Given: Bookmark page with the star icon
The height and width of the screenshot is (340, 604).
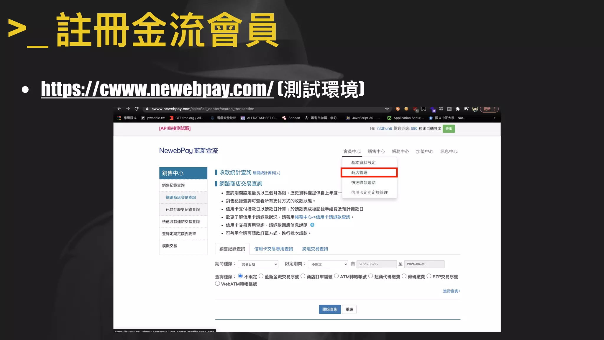Looking at the screenshot, I should tap(387, 109).
